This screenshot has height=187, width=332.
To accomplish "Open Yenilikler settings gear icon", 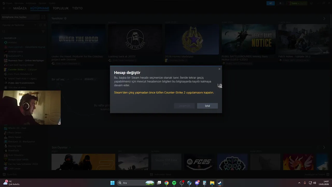I will [65, 18].
